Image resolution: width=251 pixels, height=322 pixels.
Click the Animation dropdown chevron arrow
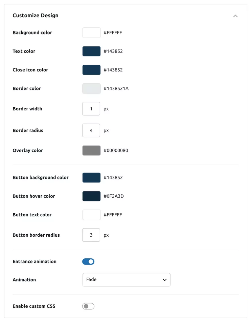[165, 280]
